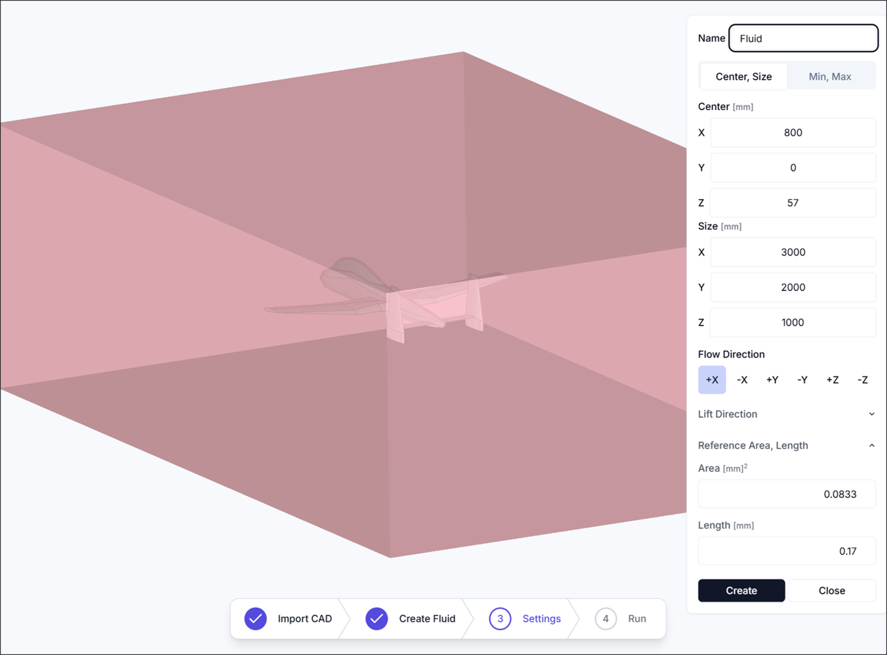Choose -Y flow direction
Viewport: 887px width, 655px height.
point(802,380)
